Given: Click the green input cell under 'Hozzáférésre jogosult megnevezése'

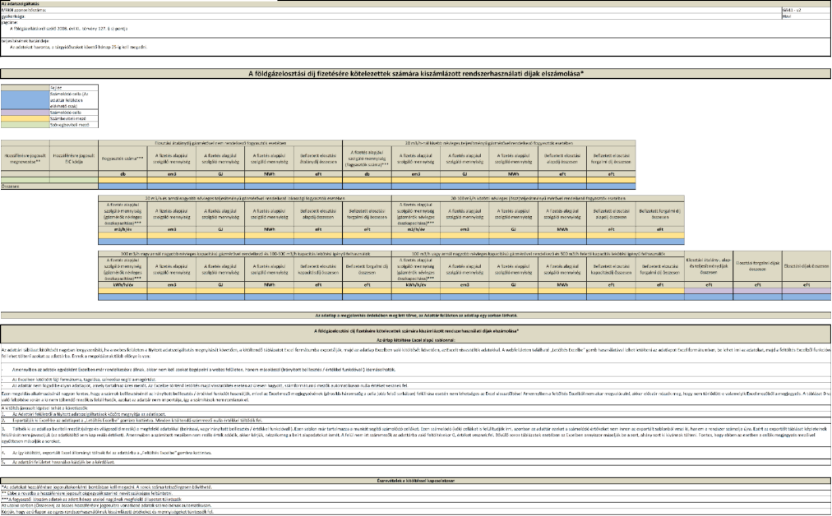Looking at the screenshot, I should coord(25,180).
